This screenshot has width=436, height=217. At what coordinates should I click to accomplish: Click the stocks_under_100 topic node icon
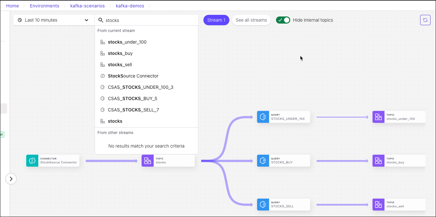point(378,117)
